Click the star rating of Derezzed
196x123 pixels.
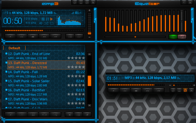point(76,67)
